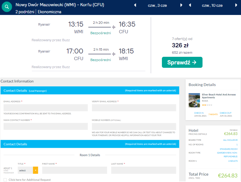Click outbound Realizowany przez Buzz note
The width and height of the screenshot is (241, 182).
pos(51,40)
